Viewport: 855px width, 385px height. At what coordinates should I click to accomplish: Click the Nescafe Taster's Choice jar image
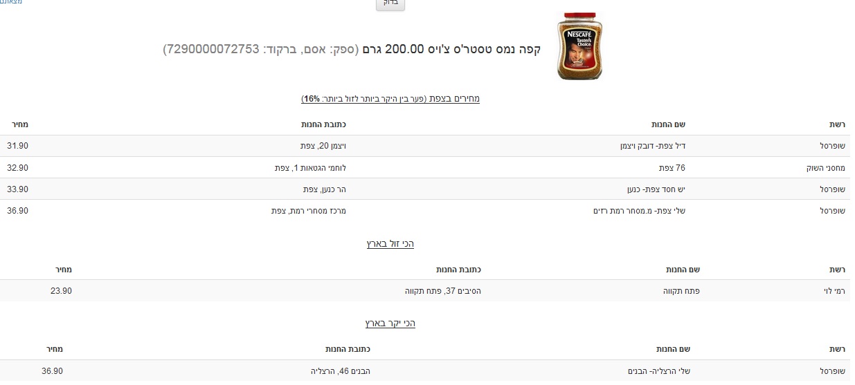[x=579, y=46]
